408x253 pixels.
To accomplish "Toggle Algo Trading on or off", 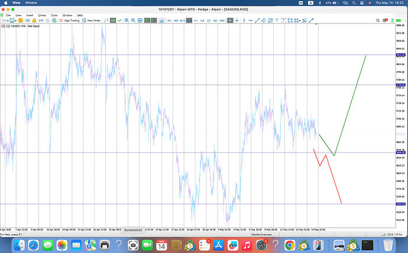I will 69,20.
